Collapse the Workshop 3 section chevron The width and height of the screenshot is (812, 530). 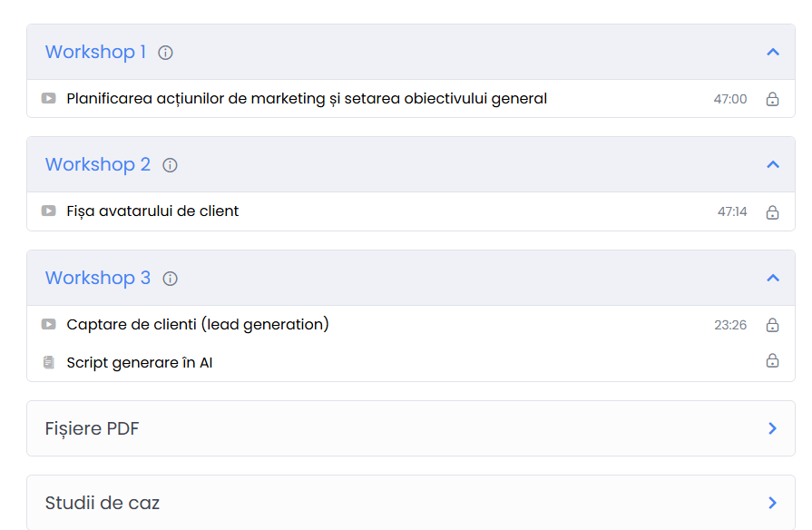(773, 279)
